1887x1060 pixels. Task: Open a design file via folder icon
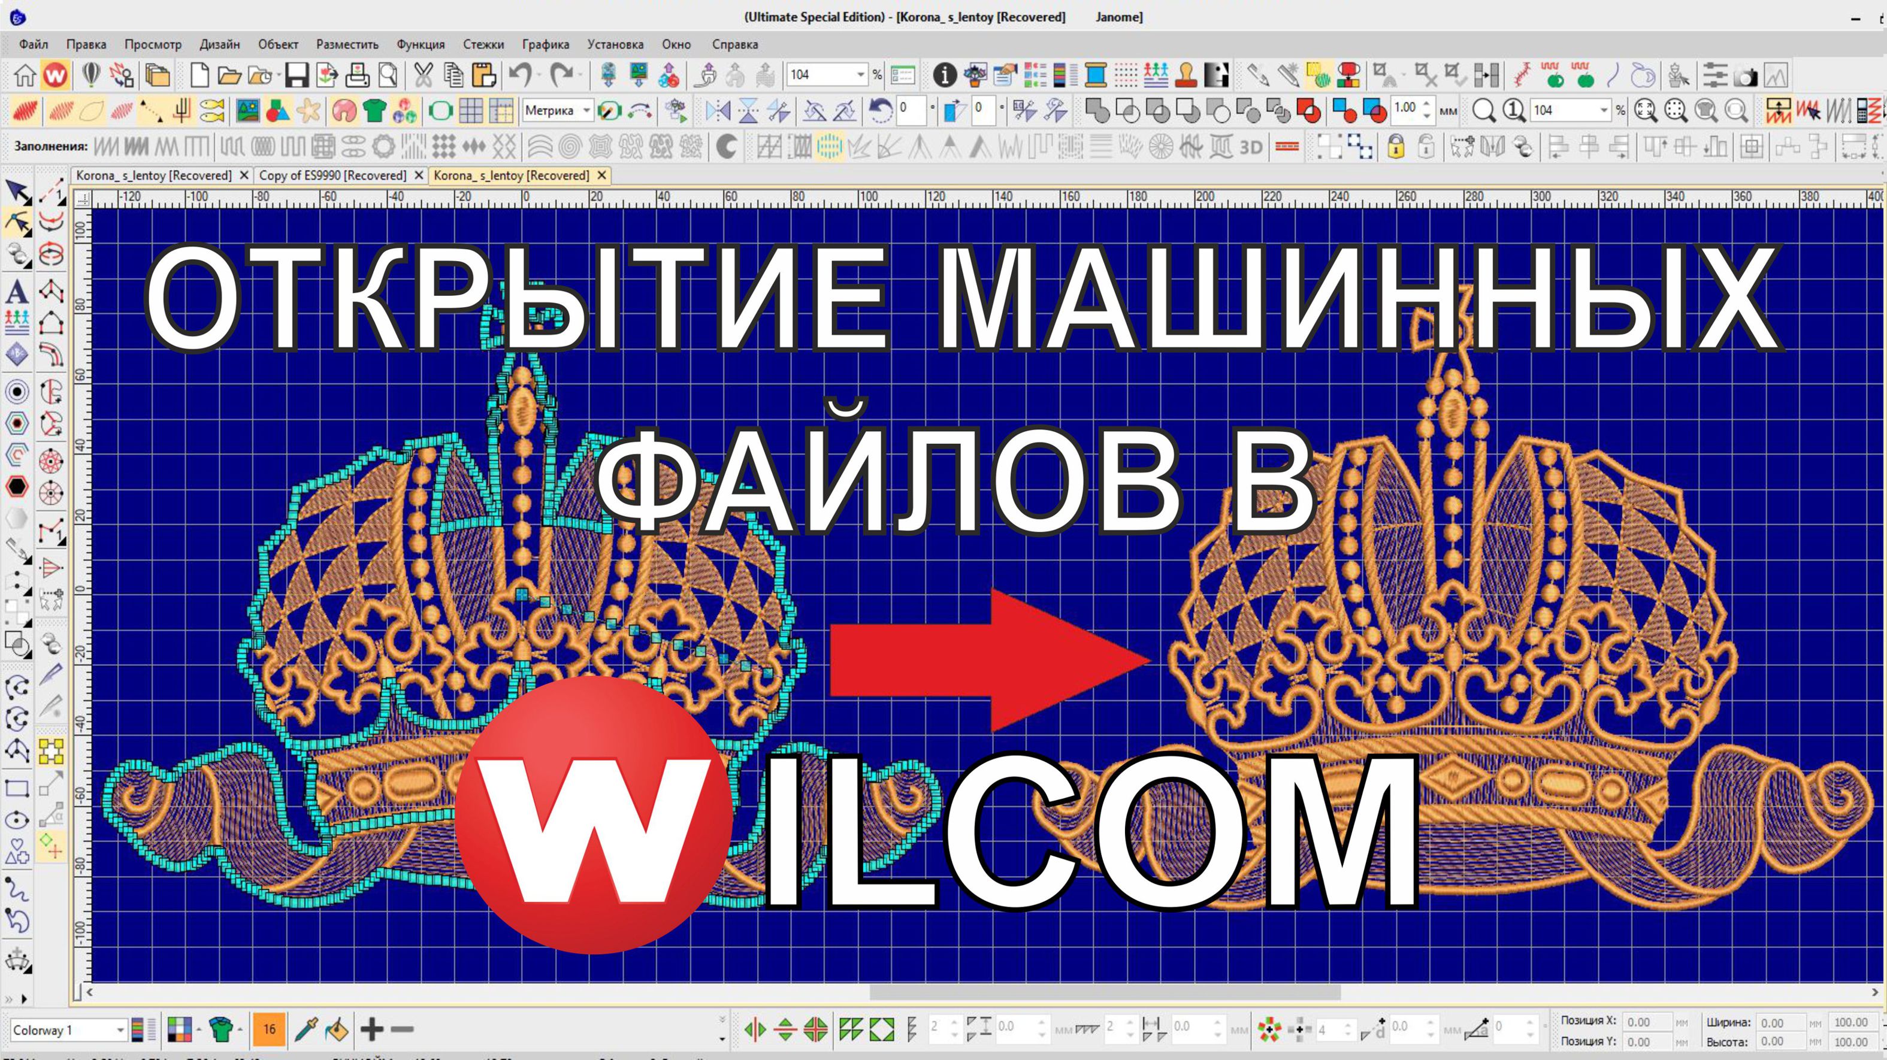(x=229, y=75)
